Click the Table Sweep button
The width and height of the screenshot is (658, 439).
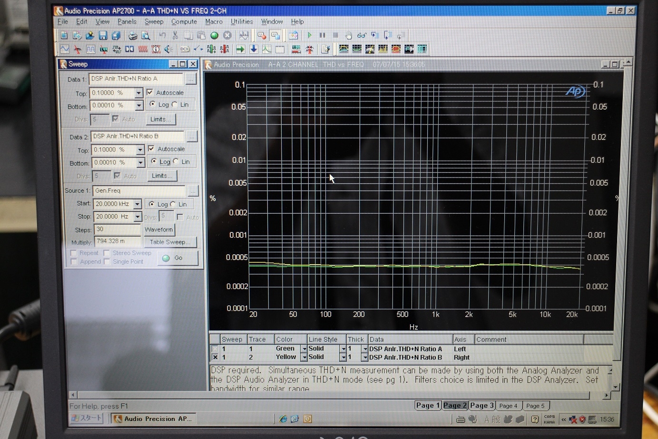tap(170, 242)
